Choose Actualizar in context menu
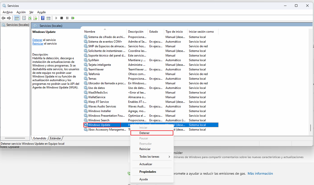The width and height of the screenshot is (314, 185). [152, 164]
